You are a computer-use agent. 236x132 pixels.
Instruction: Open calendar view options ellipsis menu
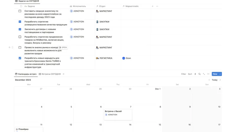point(208,74)
